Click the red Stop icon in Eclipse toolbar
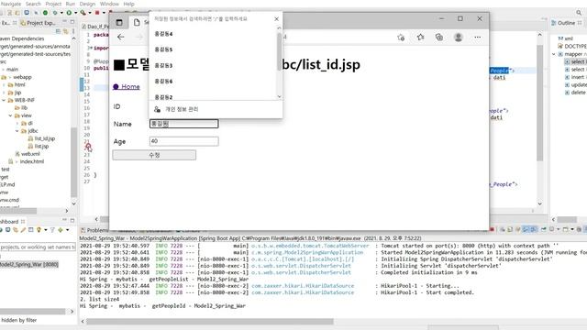 [97, 13]
